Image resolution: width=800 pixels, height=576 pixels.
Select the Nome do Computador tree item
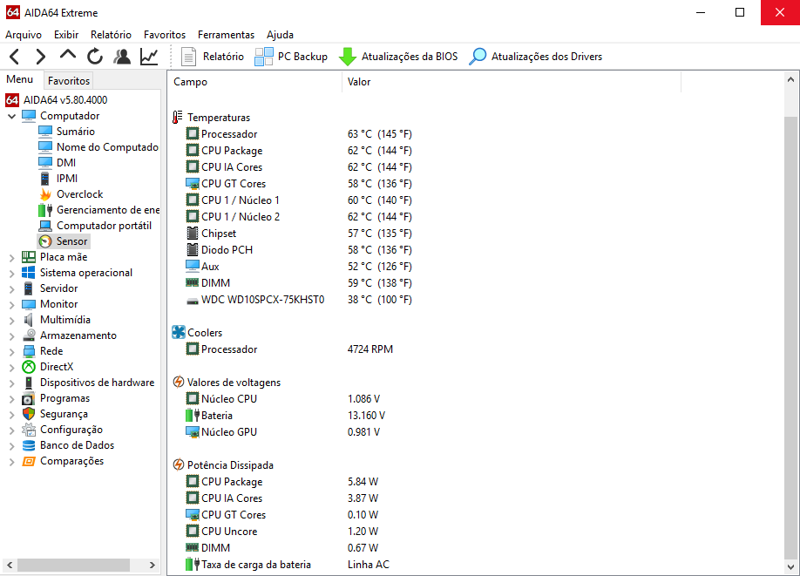(107, 147)
